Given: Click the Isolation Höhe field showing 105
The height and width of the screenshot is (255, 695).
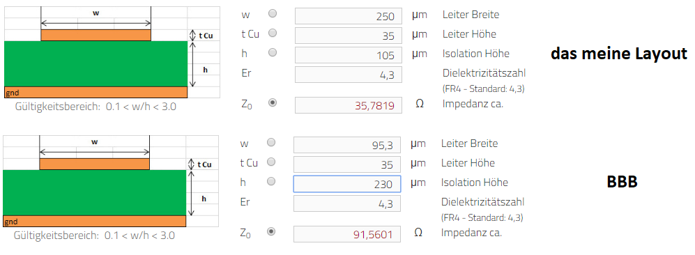Looking at the screenshot, I should click(349, 55).
